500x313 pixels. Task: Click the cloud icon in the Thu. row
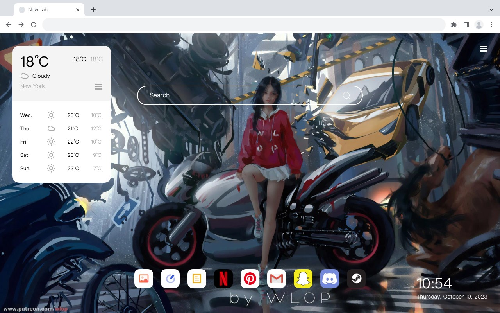[x=51, y=128]
